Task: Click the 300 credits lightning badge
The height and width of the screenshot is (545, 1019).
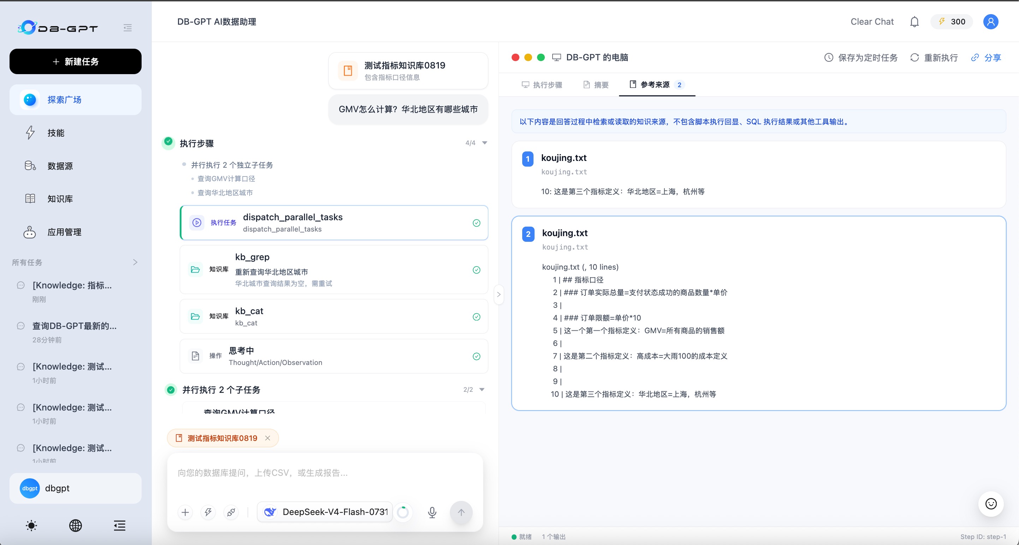Action: click(951, 22)
